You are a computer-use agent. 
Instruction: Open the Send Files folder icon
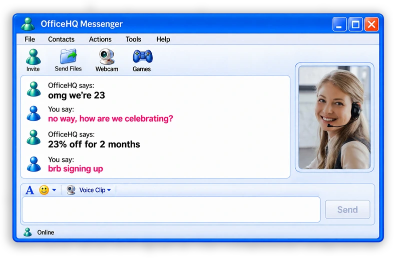(x=69, y=56)
